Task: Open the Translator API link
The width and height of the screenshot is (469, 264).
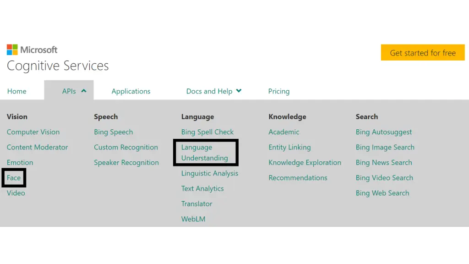Action: click(196, 204)
